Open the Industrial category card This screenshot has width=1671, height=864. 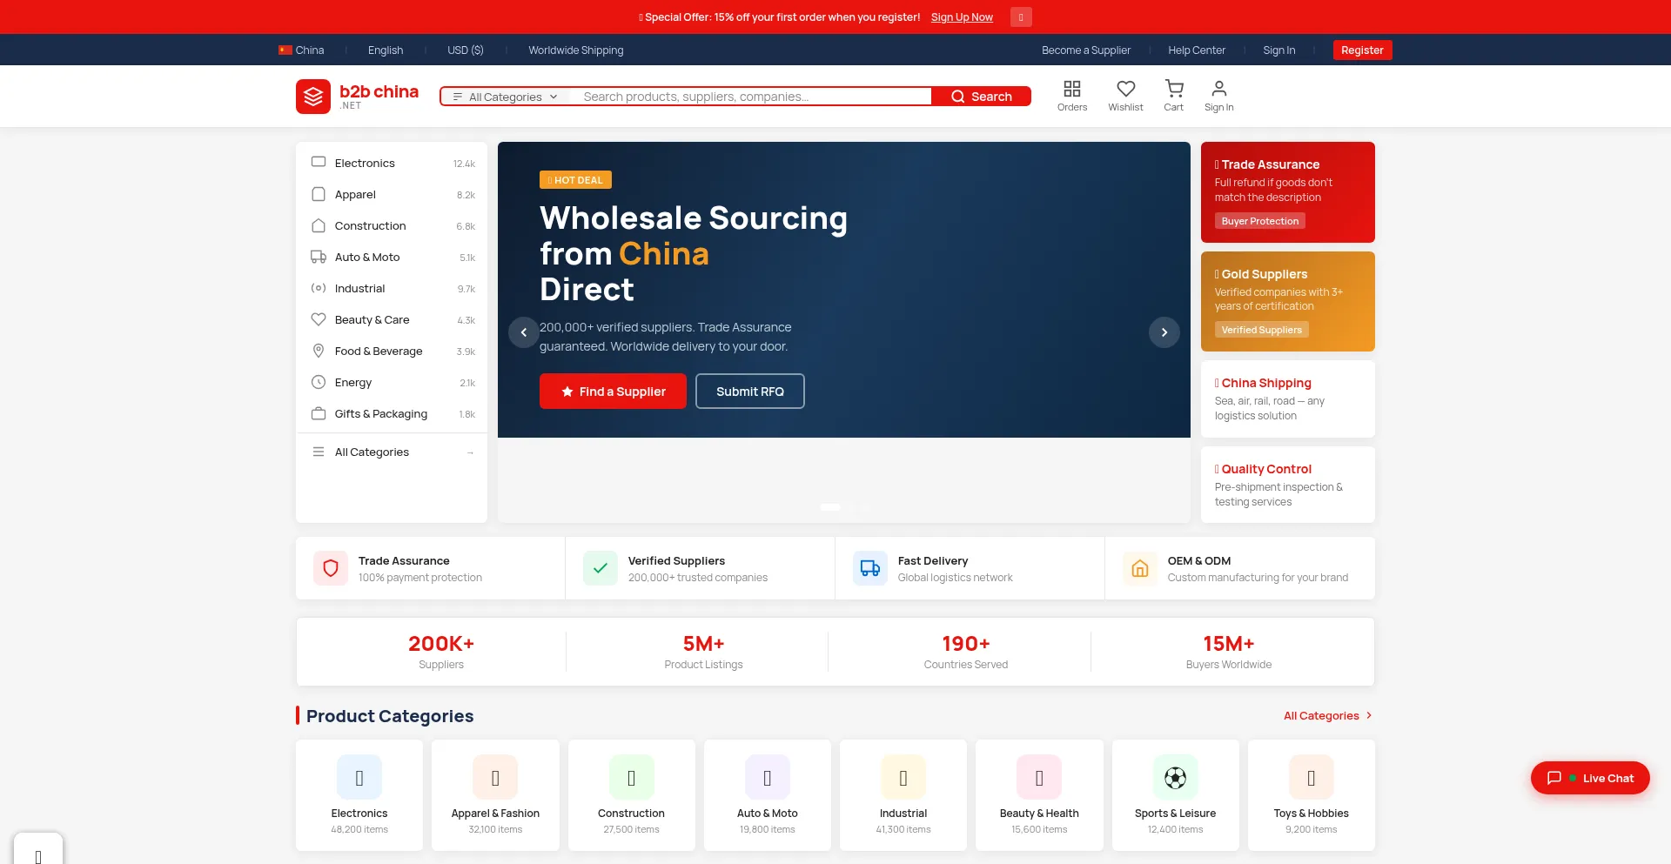(x=903, y=795)
